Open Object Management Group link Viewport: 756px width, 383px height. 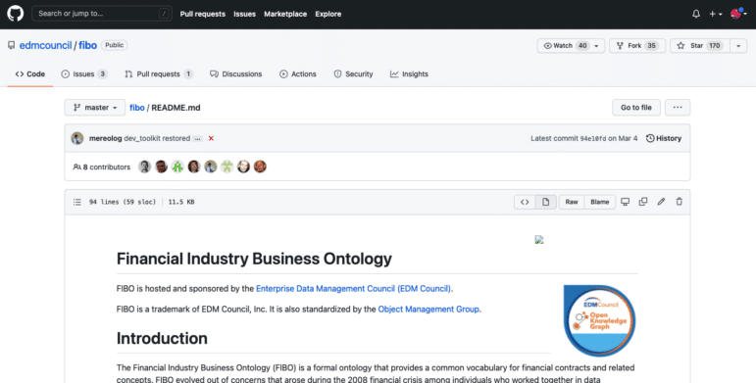pos(428,310)
